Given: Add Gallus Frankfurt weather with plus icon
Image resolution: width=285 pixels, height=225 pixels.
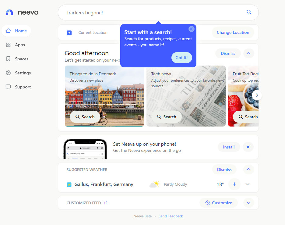Looking at the screenshot, I should 234,184.
